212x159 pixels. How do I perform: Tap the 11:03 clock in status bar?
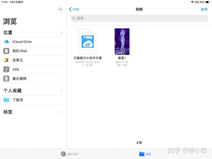[x=4, y=2]
